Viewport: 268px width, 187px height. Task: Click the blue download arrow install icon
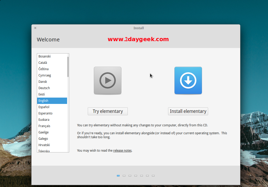click(188, 80)
